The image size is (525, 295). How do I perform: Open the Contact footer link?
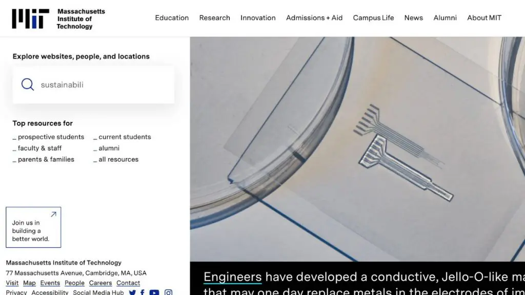[128, 283]
